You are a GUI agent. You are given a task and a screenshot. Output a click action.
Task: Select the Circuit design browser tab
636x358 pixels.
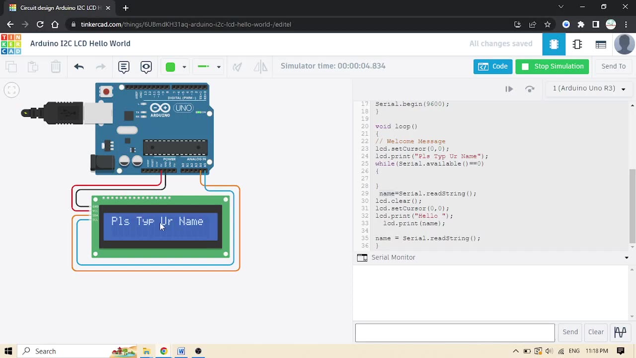tap(60, 8)
